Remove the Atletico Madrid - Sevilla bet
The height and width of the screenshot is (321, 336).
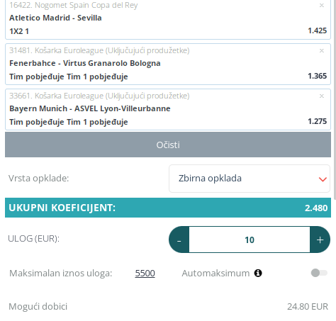(321, 6)
